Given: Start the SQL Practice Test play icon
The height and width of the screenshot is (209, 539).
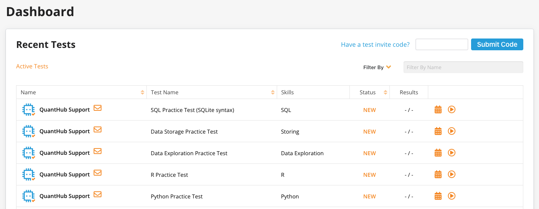Looking at the screenshot, I should [451, 110].
